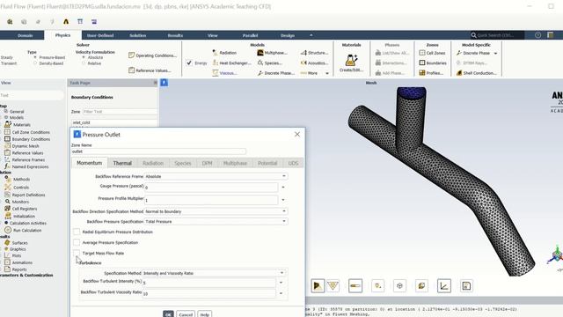This screenshot has height=317, width=563.
Task: Open Radiation model settings in ribbon
Action: tap(225, 53)
